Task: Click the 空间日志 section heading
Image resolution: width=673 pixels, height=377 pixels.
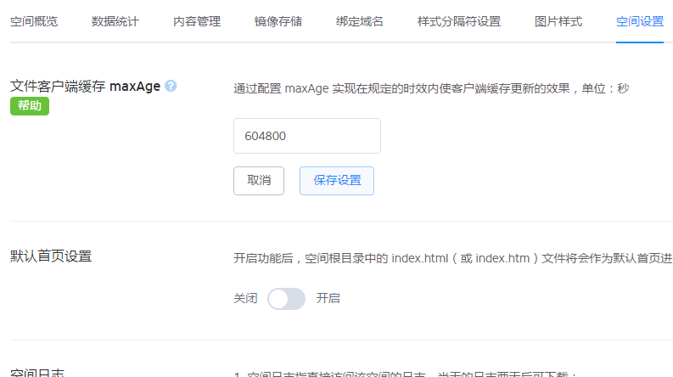Action: pos(37,373)
